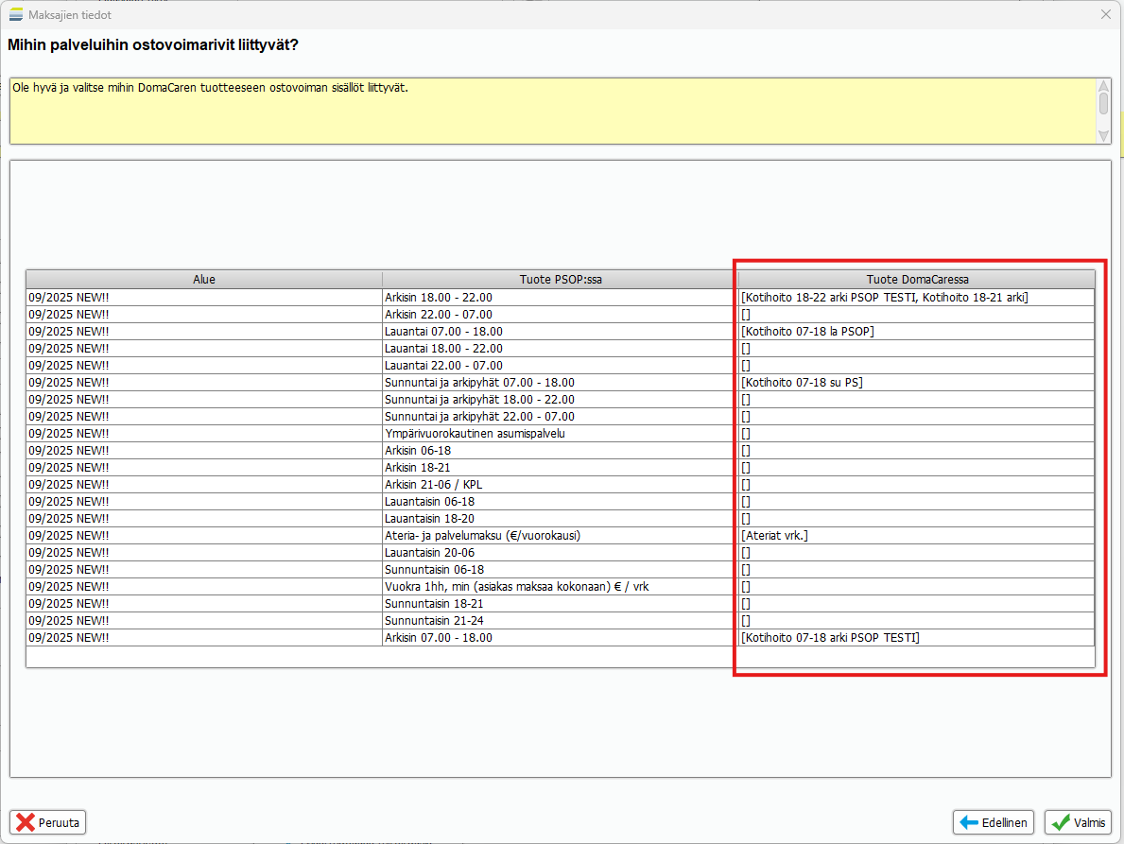Click product 'Arkisin 06-18'

coord(561,451)
